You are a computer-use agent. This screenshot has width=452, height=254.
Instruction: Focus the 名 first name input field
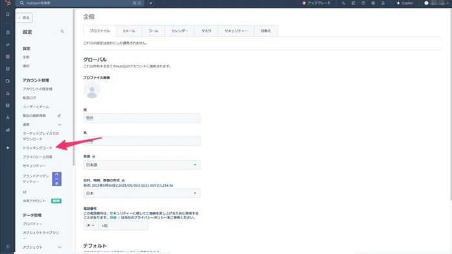click(142, 141)
